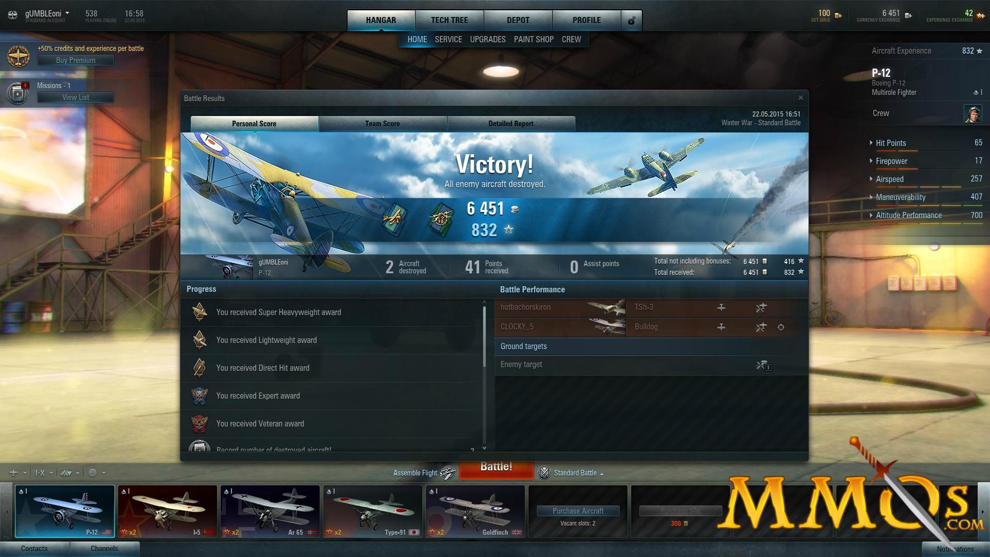
Task: Open the I-X tier filter dropdown
Action: (x=44, y=472)
